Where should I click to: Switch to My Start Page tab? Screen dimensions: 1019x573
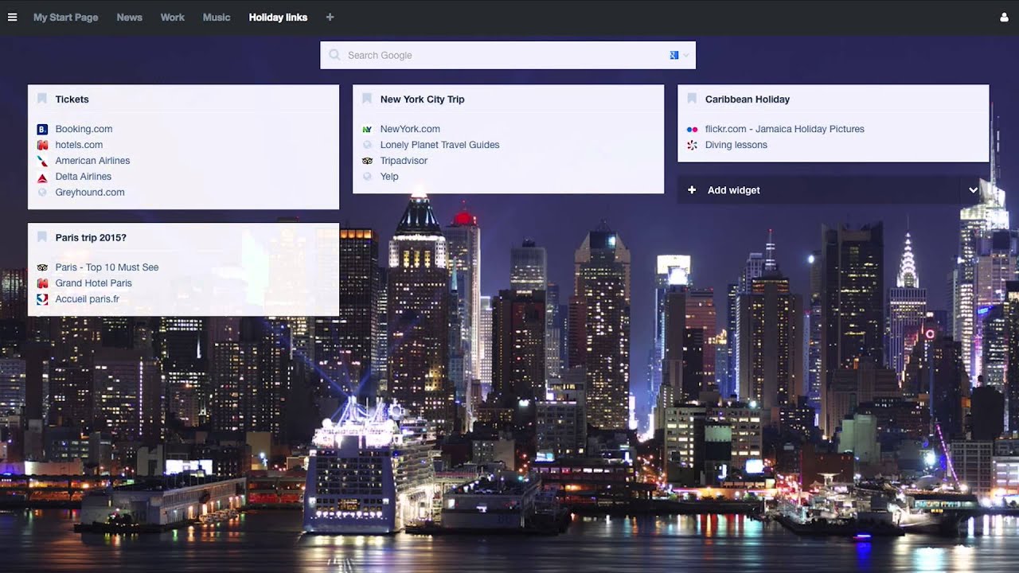(65, 17)
